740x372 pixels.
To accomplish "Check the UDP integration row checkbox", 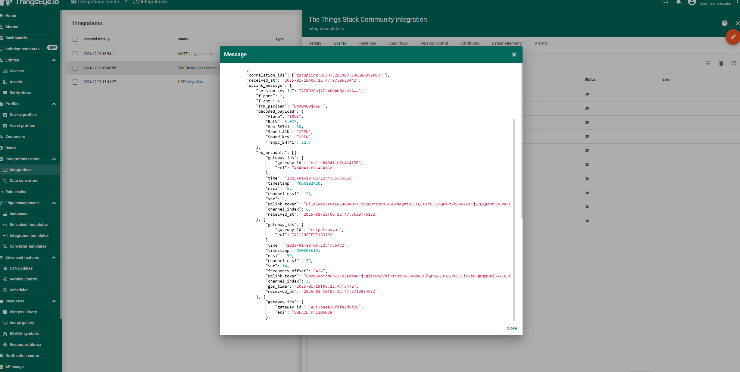I will [x=75, y=82].
